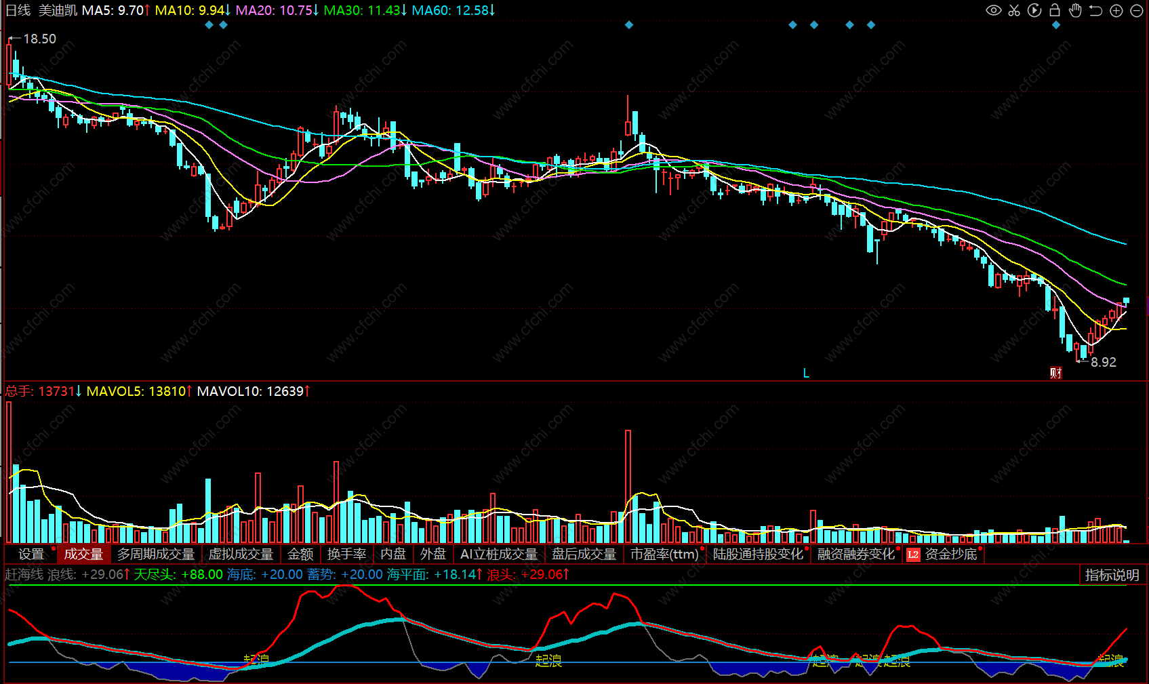The image size is (1149, 684).
Task: Zoom in with the plus circle icon
Action: pos(1116,10)
